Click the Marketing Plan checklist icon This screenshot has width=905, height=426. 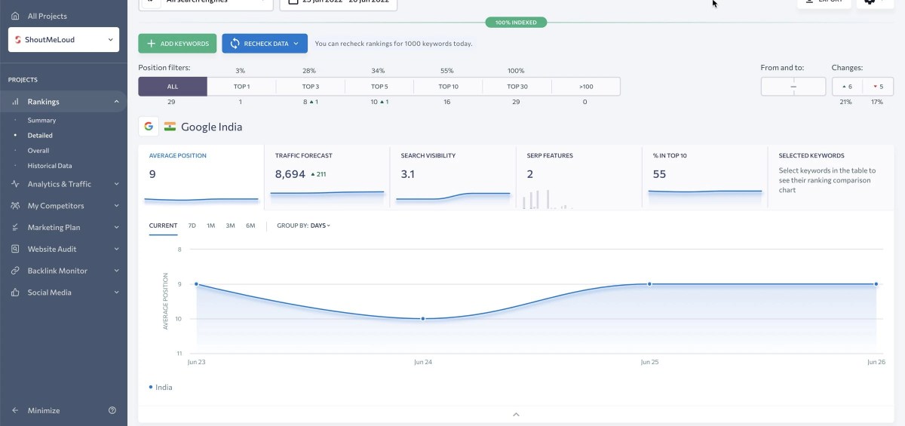(x=15, y=227)
